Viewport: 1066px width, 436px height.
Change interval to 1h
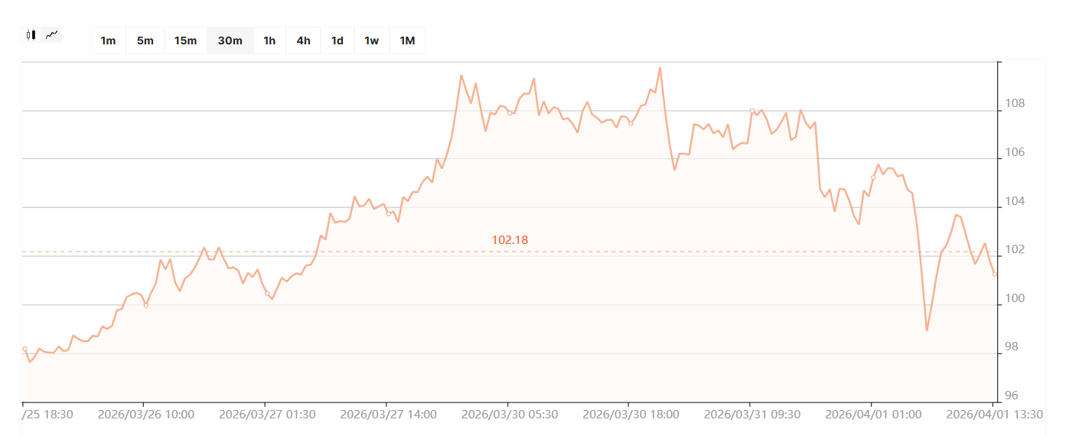point(269,41)
